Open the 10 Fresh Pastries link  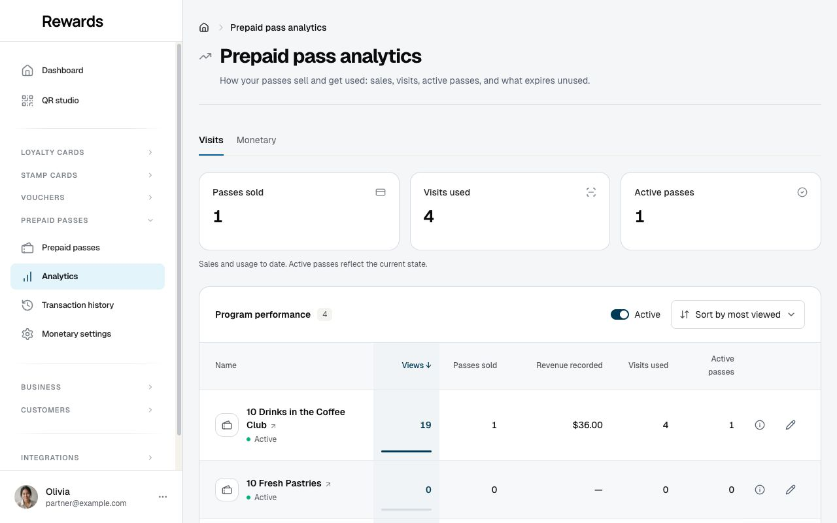[288, 484]
